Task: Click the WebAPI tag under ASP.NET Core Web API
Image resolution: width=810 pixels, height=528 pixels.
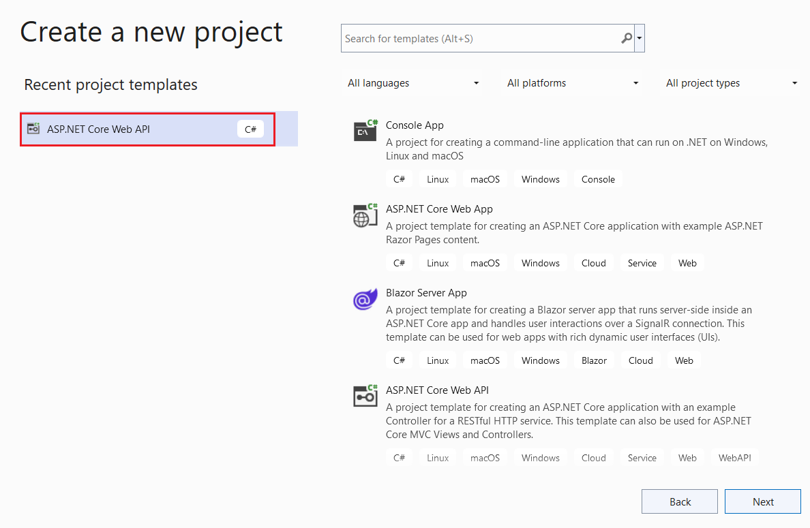Action: pyautogui.click(x=734, y=457)
